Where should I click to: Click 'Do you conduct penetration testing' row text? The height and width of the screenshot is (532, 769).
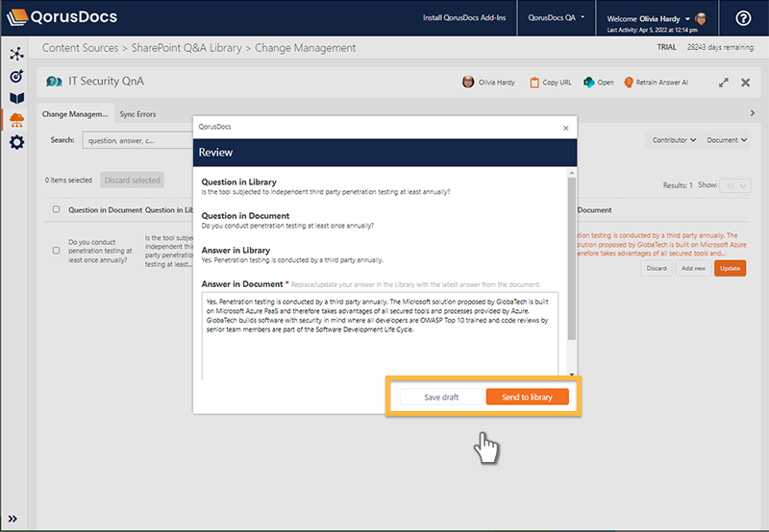[100, 251]
